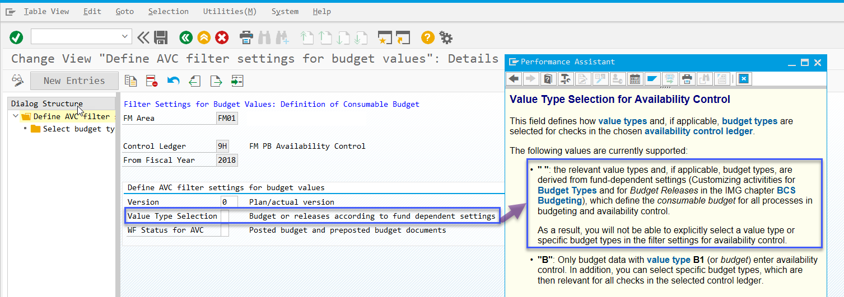The height and width of the screenshot is (297, 844).
Task: Click the calendar icon in Performance Assistant
Action: point(635,79)
